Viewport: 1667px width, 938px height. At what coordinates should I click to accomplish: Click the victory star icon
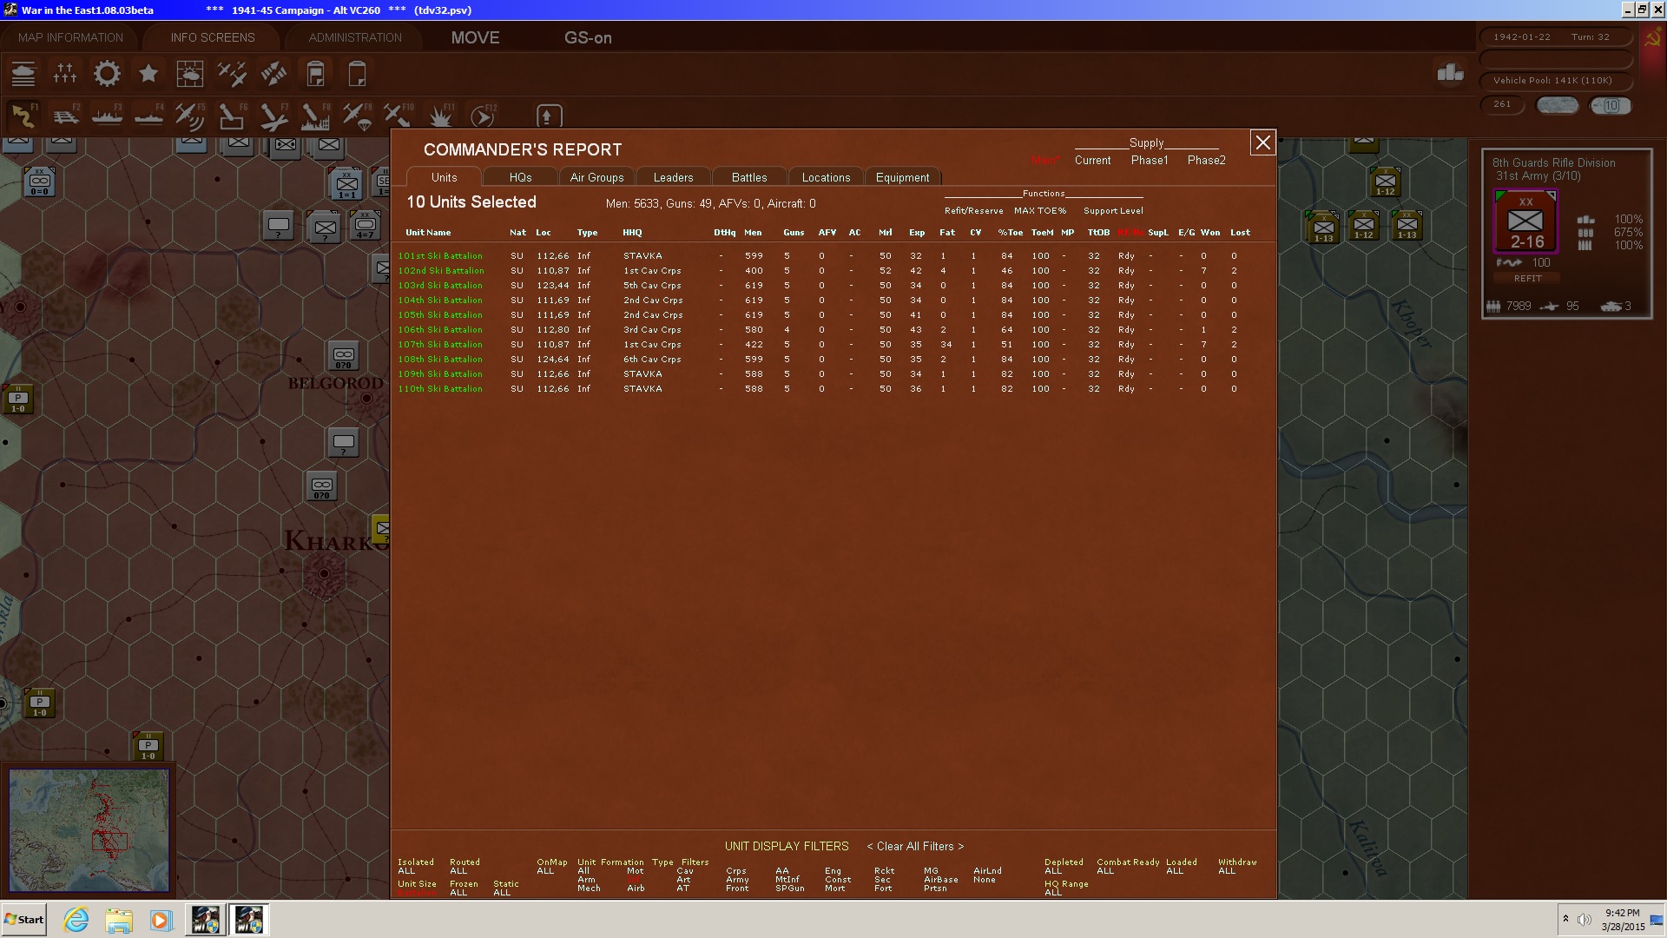pyautogui.click(x=148, y=74)
